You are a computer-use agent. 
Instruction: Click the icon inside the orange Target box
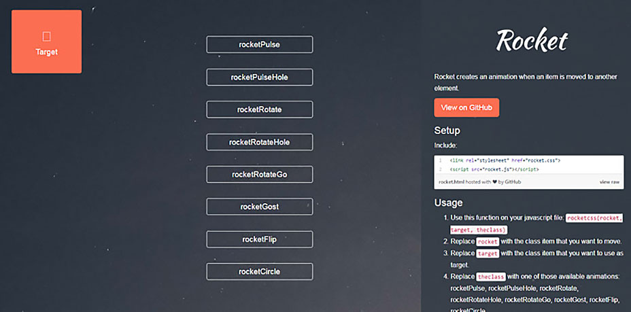46,36
